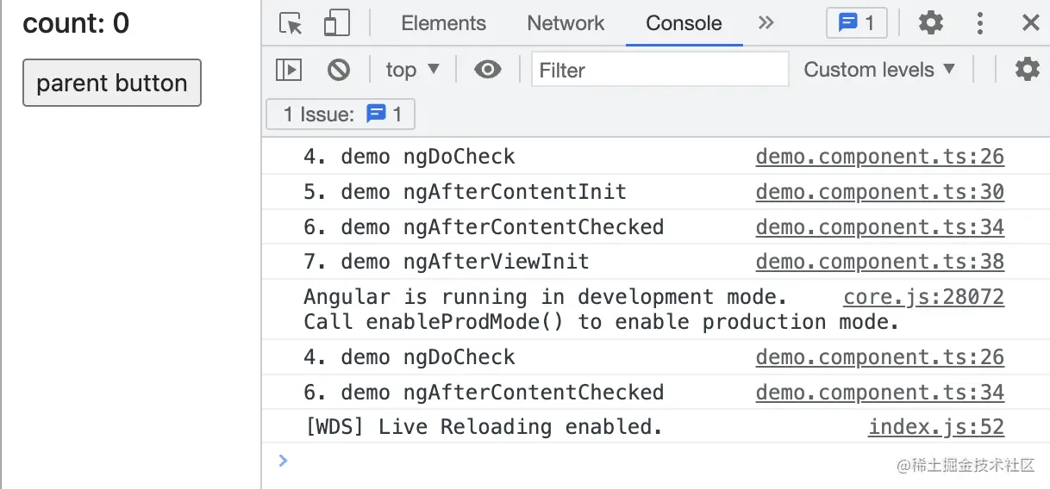Click the messages count badge in the tab bar
Viewport: 1050px width, 489px height.
pyautogui.click(x=856, y=23)
